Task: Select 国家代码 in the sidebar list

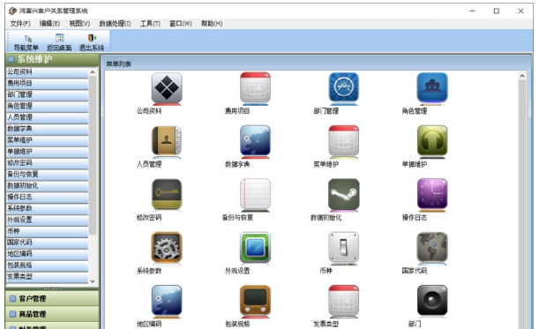Action: click(x=48, y=243)
